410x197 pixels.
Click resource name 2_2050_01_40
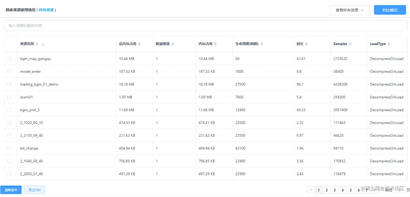point(31,174)
